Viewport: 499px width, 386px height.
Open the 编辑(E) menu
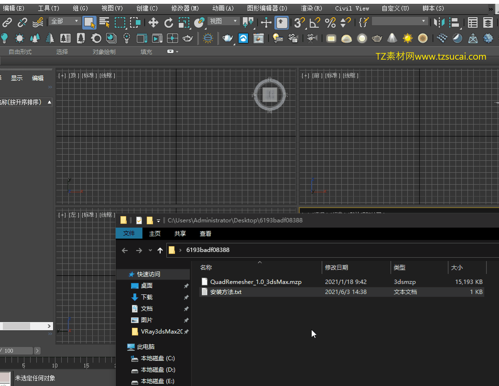[13, 8]
